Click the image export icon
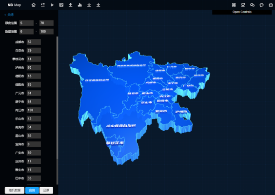The image size is (275, 195). coord(61,5)
